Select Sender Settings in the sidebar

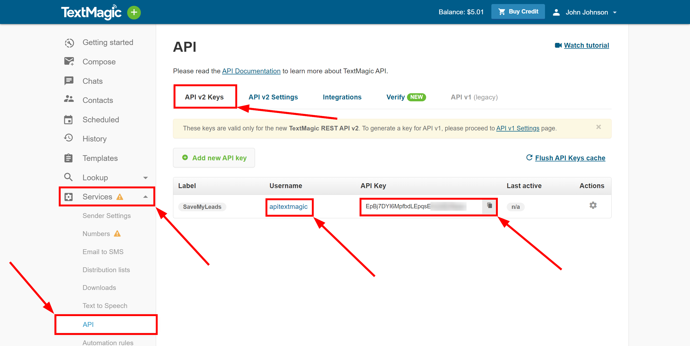107,216
